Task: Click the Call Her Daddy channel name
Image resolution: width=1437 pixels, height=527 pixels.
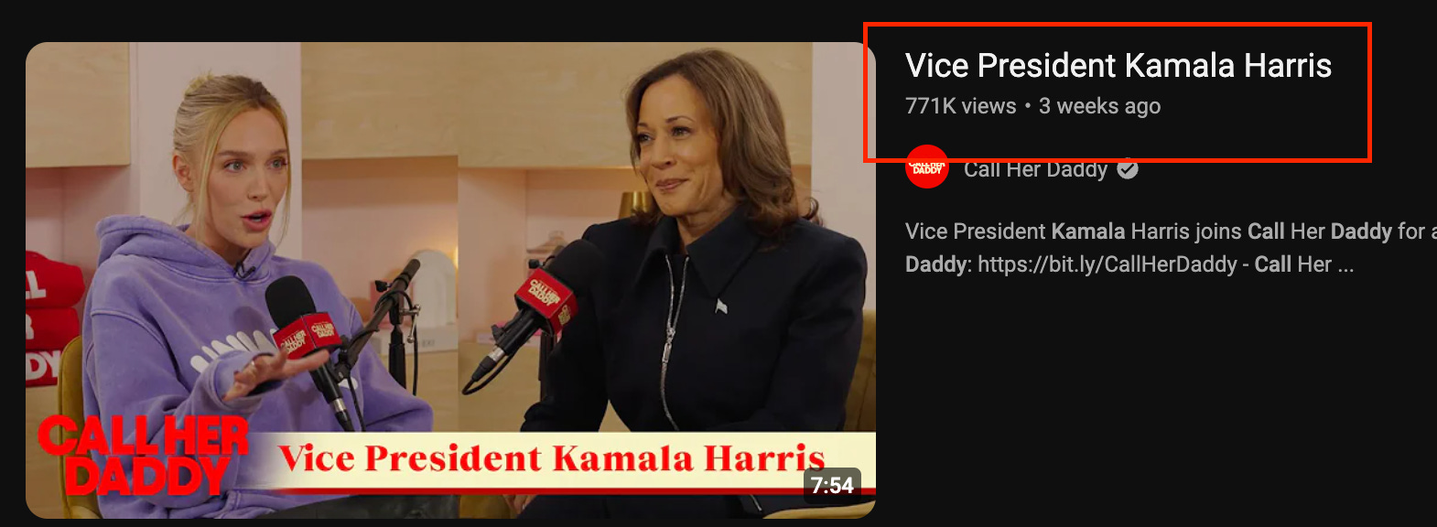Action: tap(1035, 169)
